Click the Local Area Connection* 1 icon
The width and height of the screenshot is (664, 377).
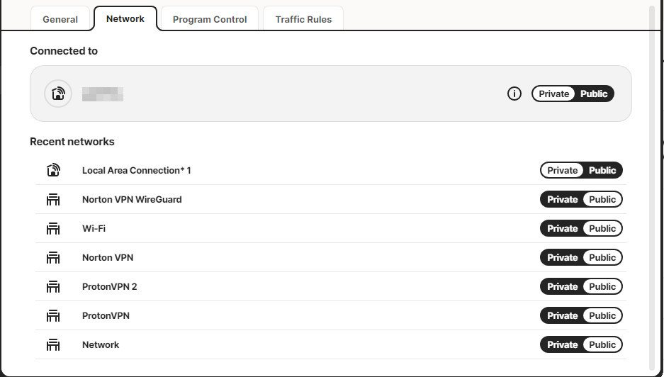point(53,170)
